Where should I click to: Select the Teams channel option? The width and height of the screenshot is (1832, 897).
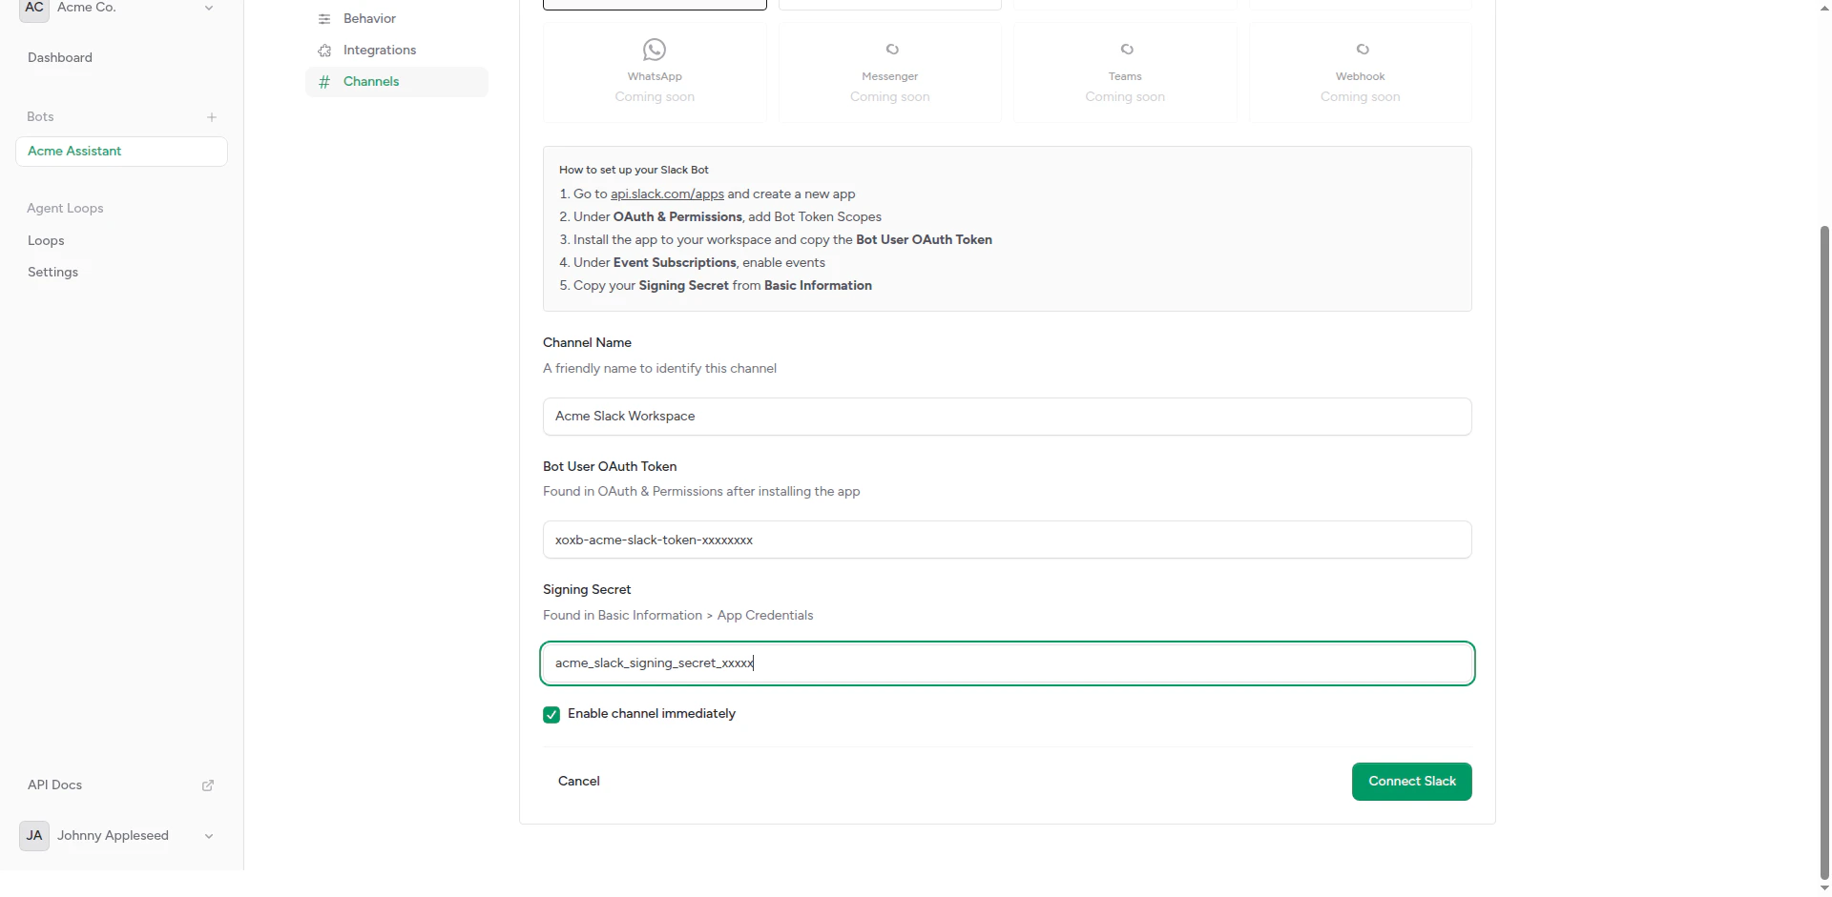click(1125, 72)
